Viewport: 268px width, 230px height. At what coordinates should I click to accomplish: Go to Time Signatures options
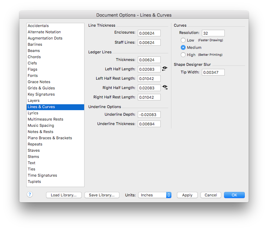coord(55,176)
